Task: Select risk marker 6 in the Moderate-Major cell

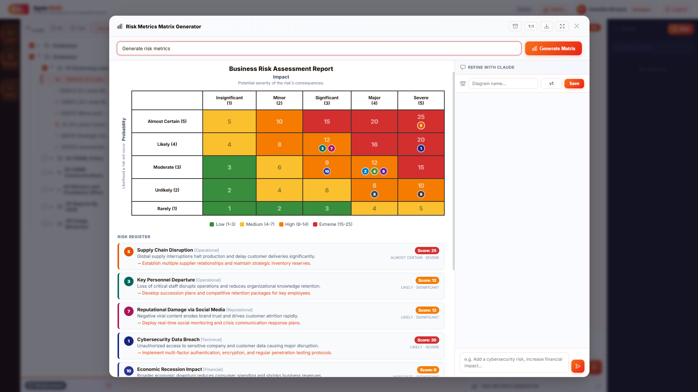Action: 383,172
